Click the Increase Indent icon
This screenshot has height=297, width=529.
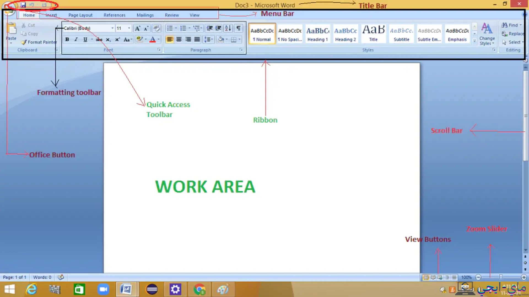218,28
